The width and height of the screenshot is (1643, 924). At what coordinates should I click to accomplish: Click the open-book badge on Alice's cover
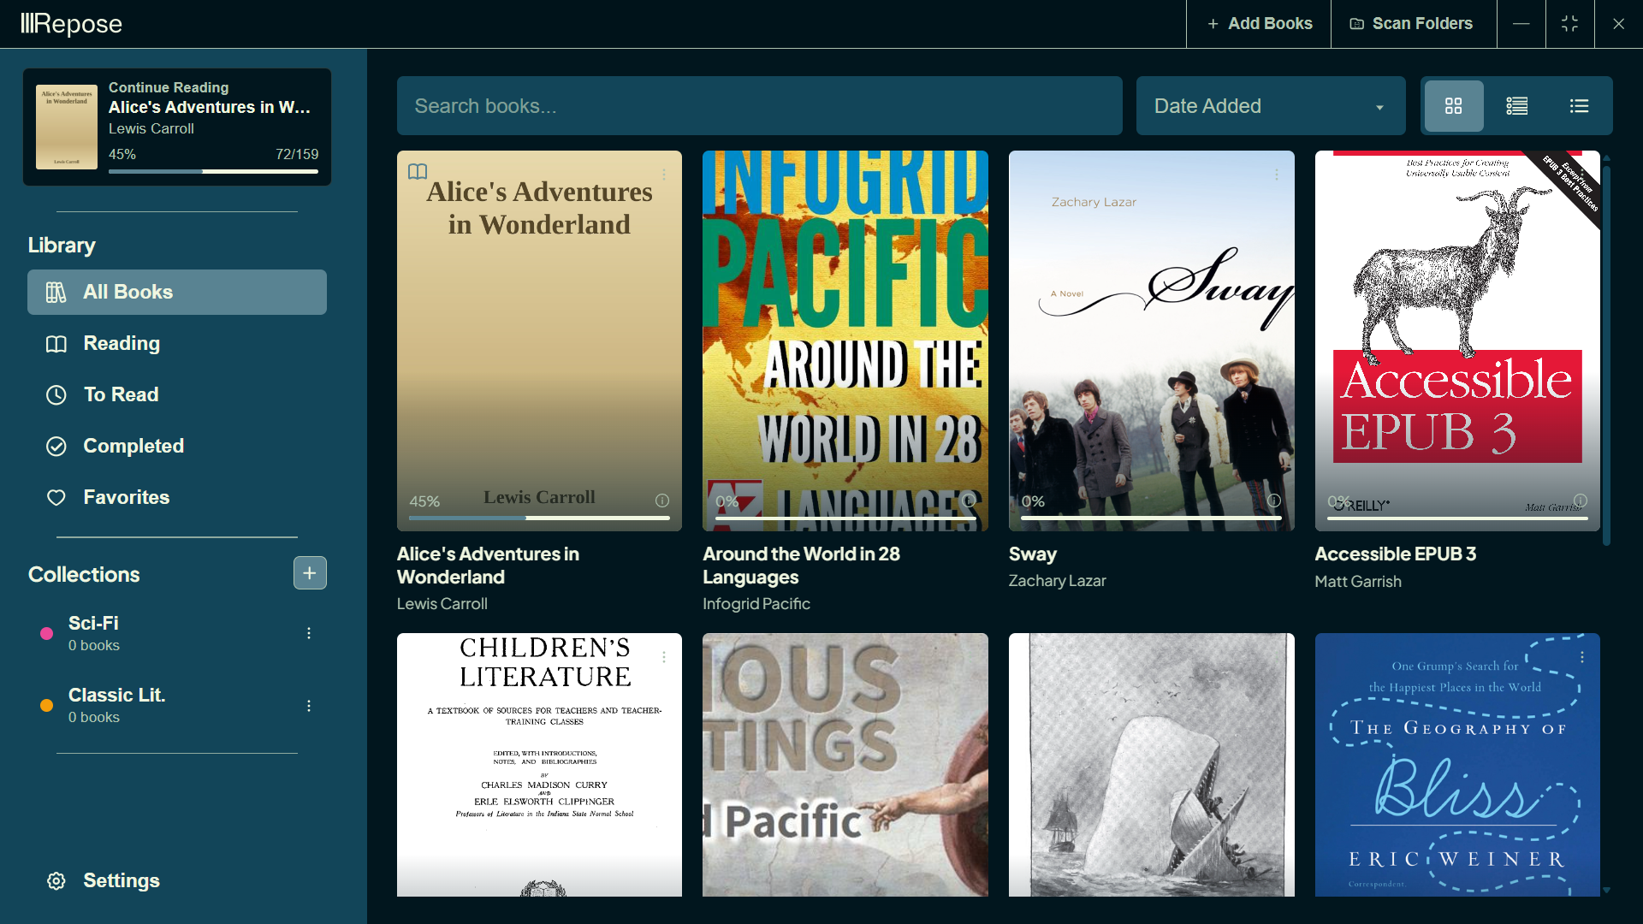418,171
